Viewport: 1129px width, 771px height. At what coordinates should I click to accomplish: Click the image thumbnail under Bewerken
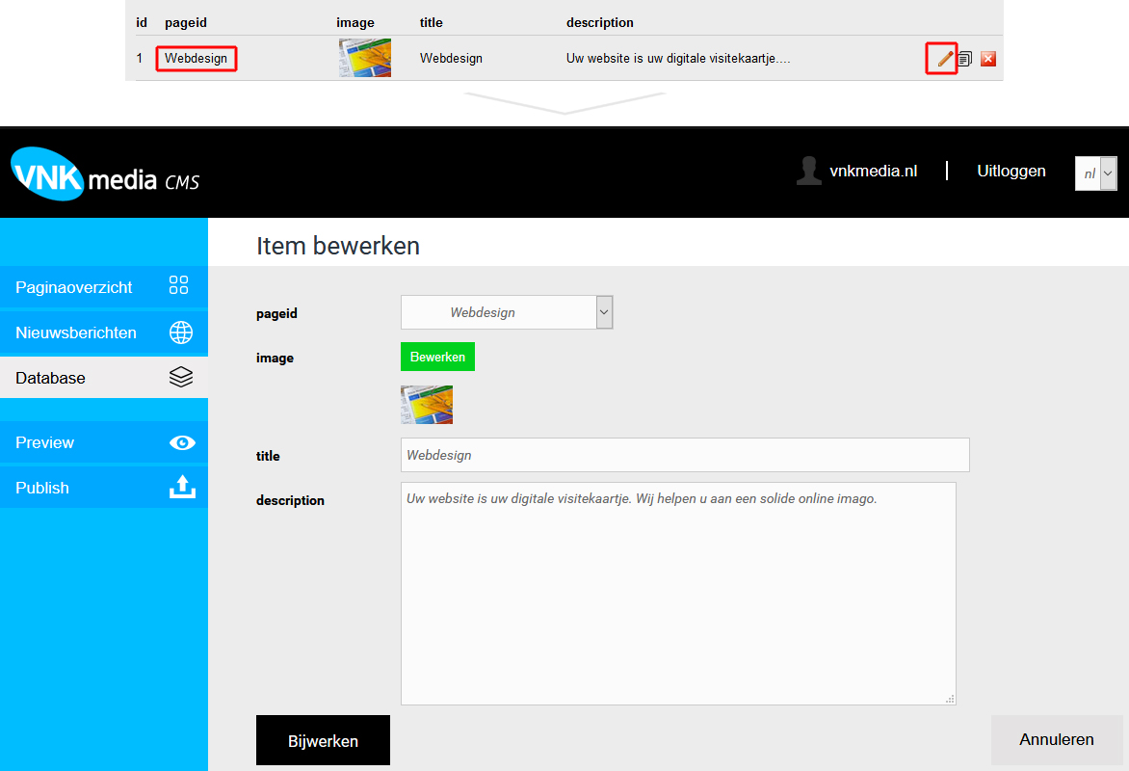(x=427, y=405)
